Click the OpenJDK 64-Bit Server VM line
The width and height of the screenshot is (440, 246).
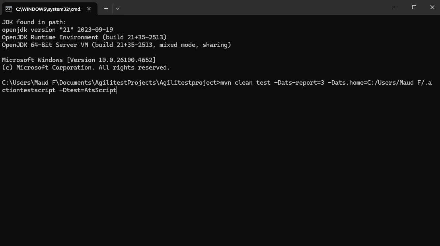pos(117,45)
